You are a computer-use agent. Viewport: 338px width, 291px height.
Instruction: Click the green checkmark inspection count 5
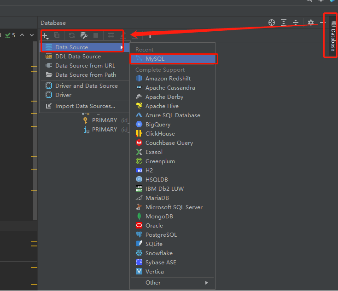click(10, 35)
